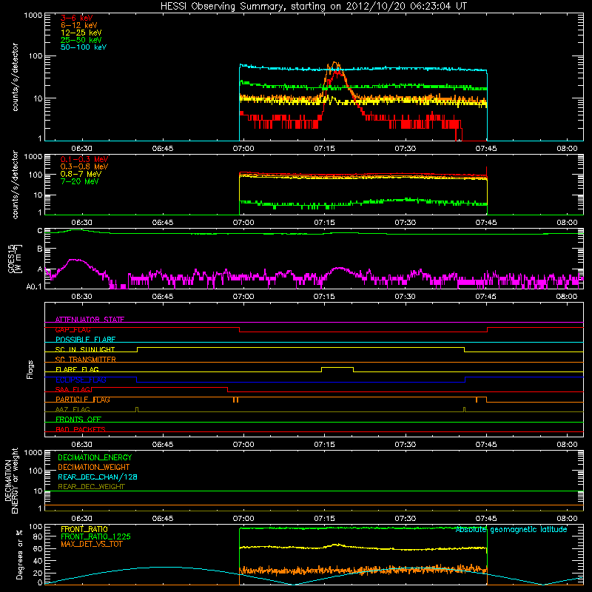Image resolution: width=592 pixels, height=592 pixels.
Task: Select the 7-20 MeV legend entry
Action: click(79, 181)
